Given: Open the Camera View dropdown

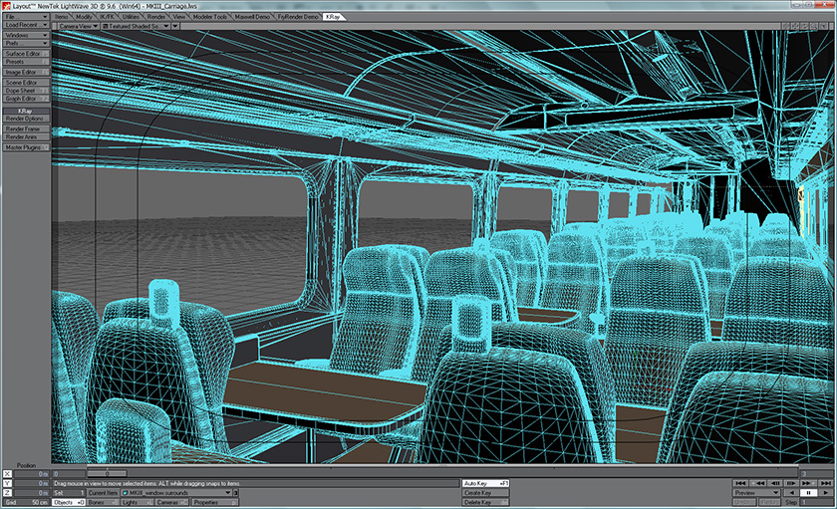Looking at the screenshot, I should coord(77,26).
